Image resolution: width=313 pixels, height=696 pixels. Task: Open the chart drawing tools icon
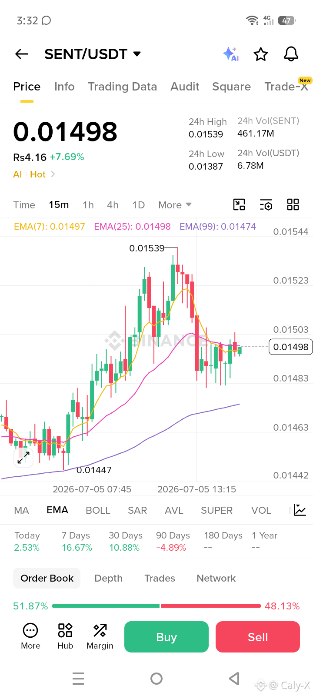tap(239, 204)
